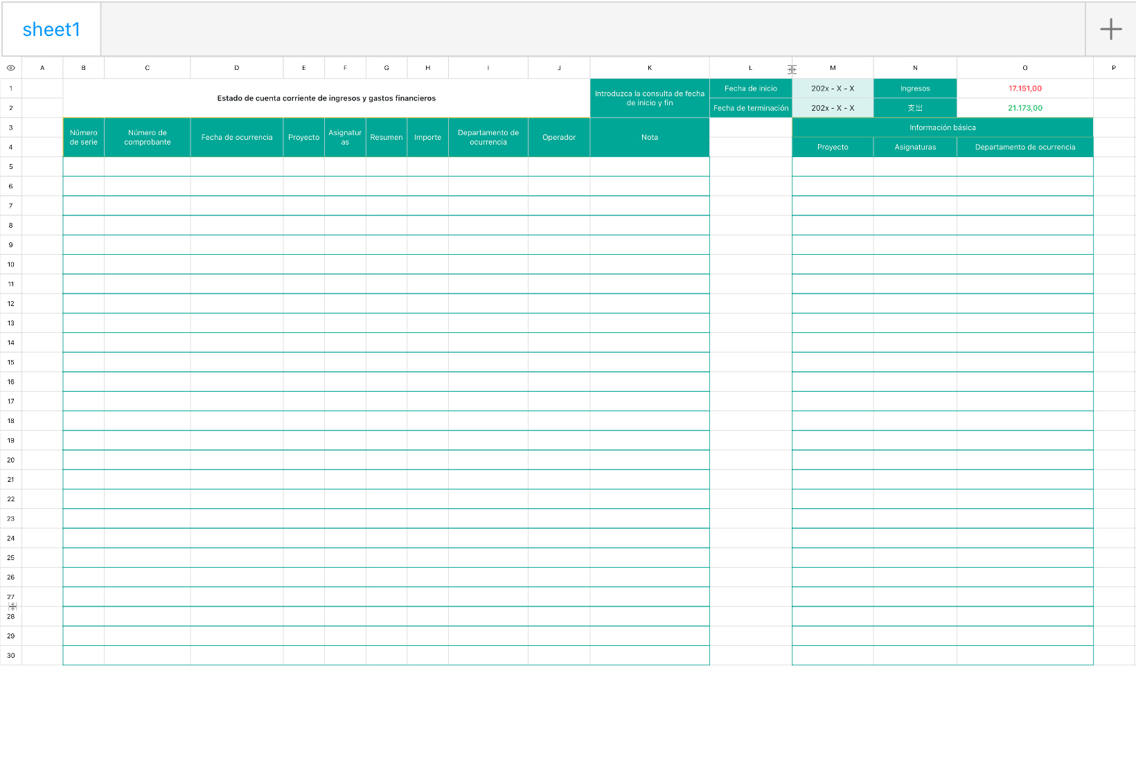The image size is (1136, 774).
Task: Select column O header
Action: click(1025, 68)
